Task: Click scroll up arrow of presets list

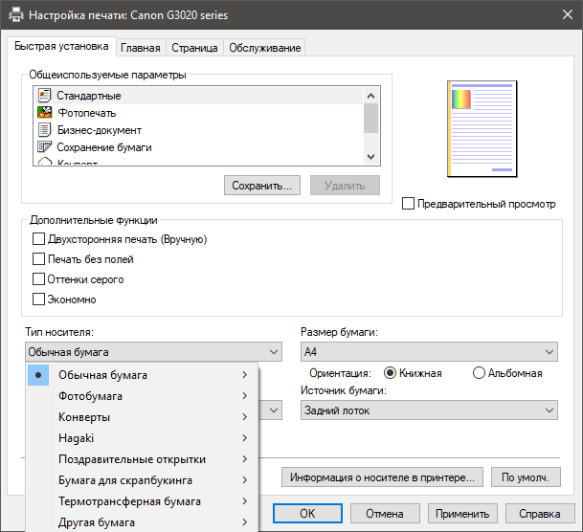Action: coord(370,96)
